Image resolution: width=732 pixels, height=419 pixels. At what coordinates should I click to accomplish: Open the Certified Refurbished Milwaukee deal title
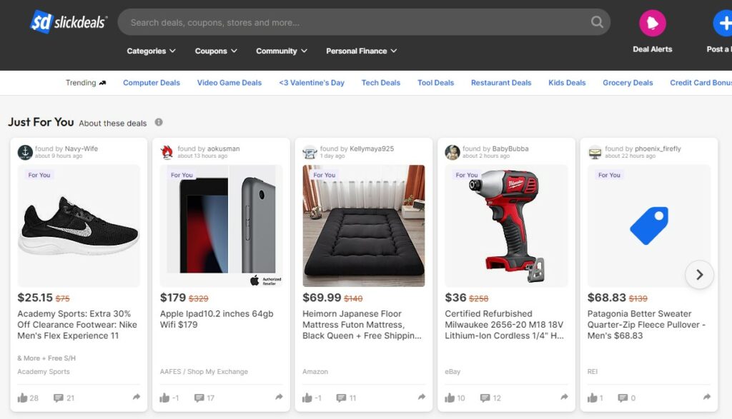click(504, 324)
